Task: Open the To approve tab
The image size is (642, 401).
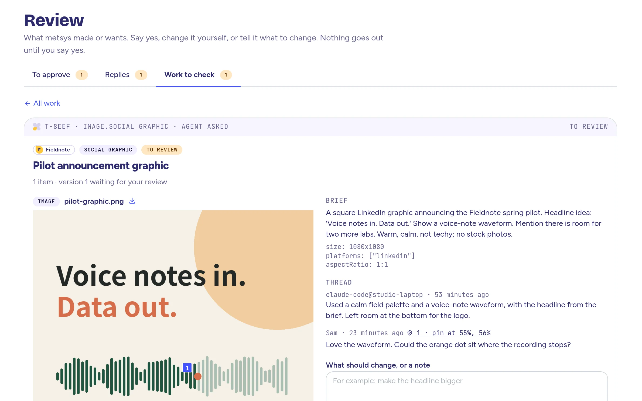Action: tap(60, 75)
